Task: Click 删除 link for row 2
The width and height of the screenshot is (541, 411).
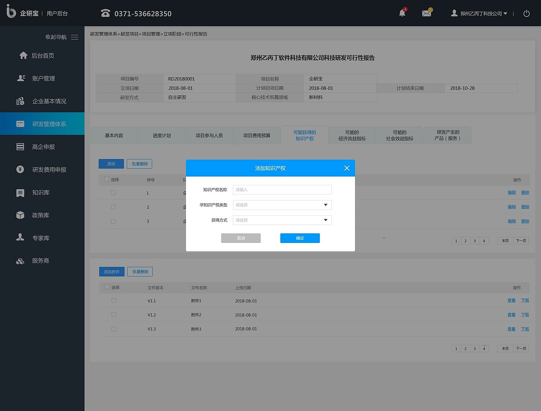Action: [525, 207]
